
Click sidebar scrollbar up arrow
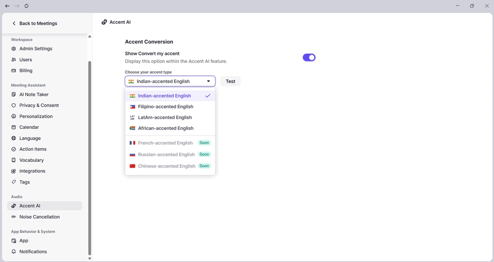[x=90, y=36]
